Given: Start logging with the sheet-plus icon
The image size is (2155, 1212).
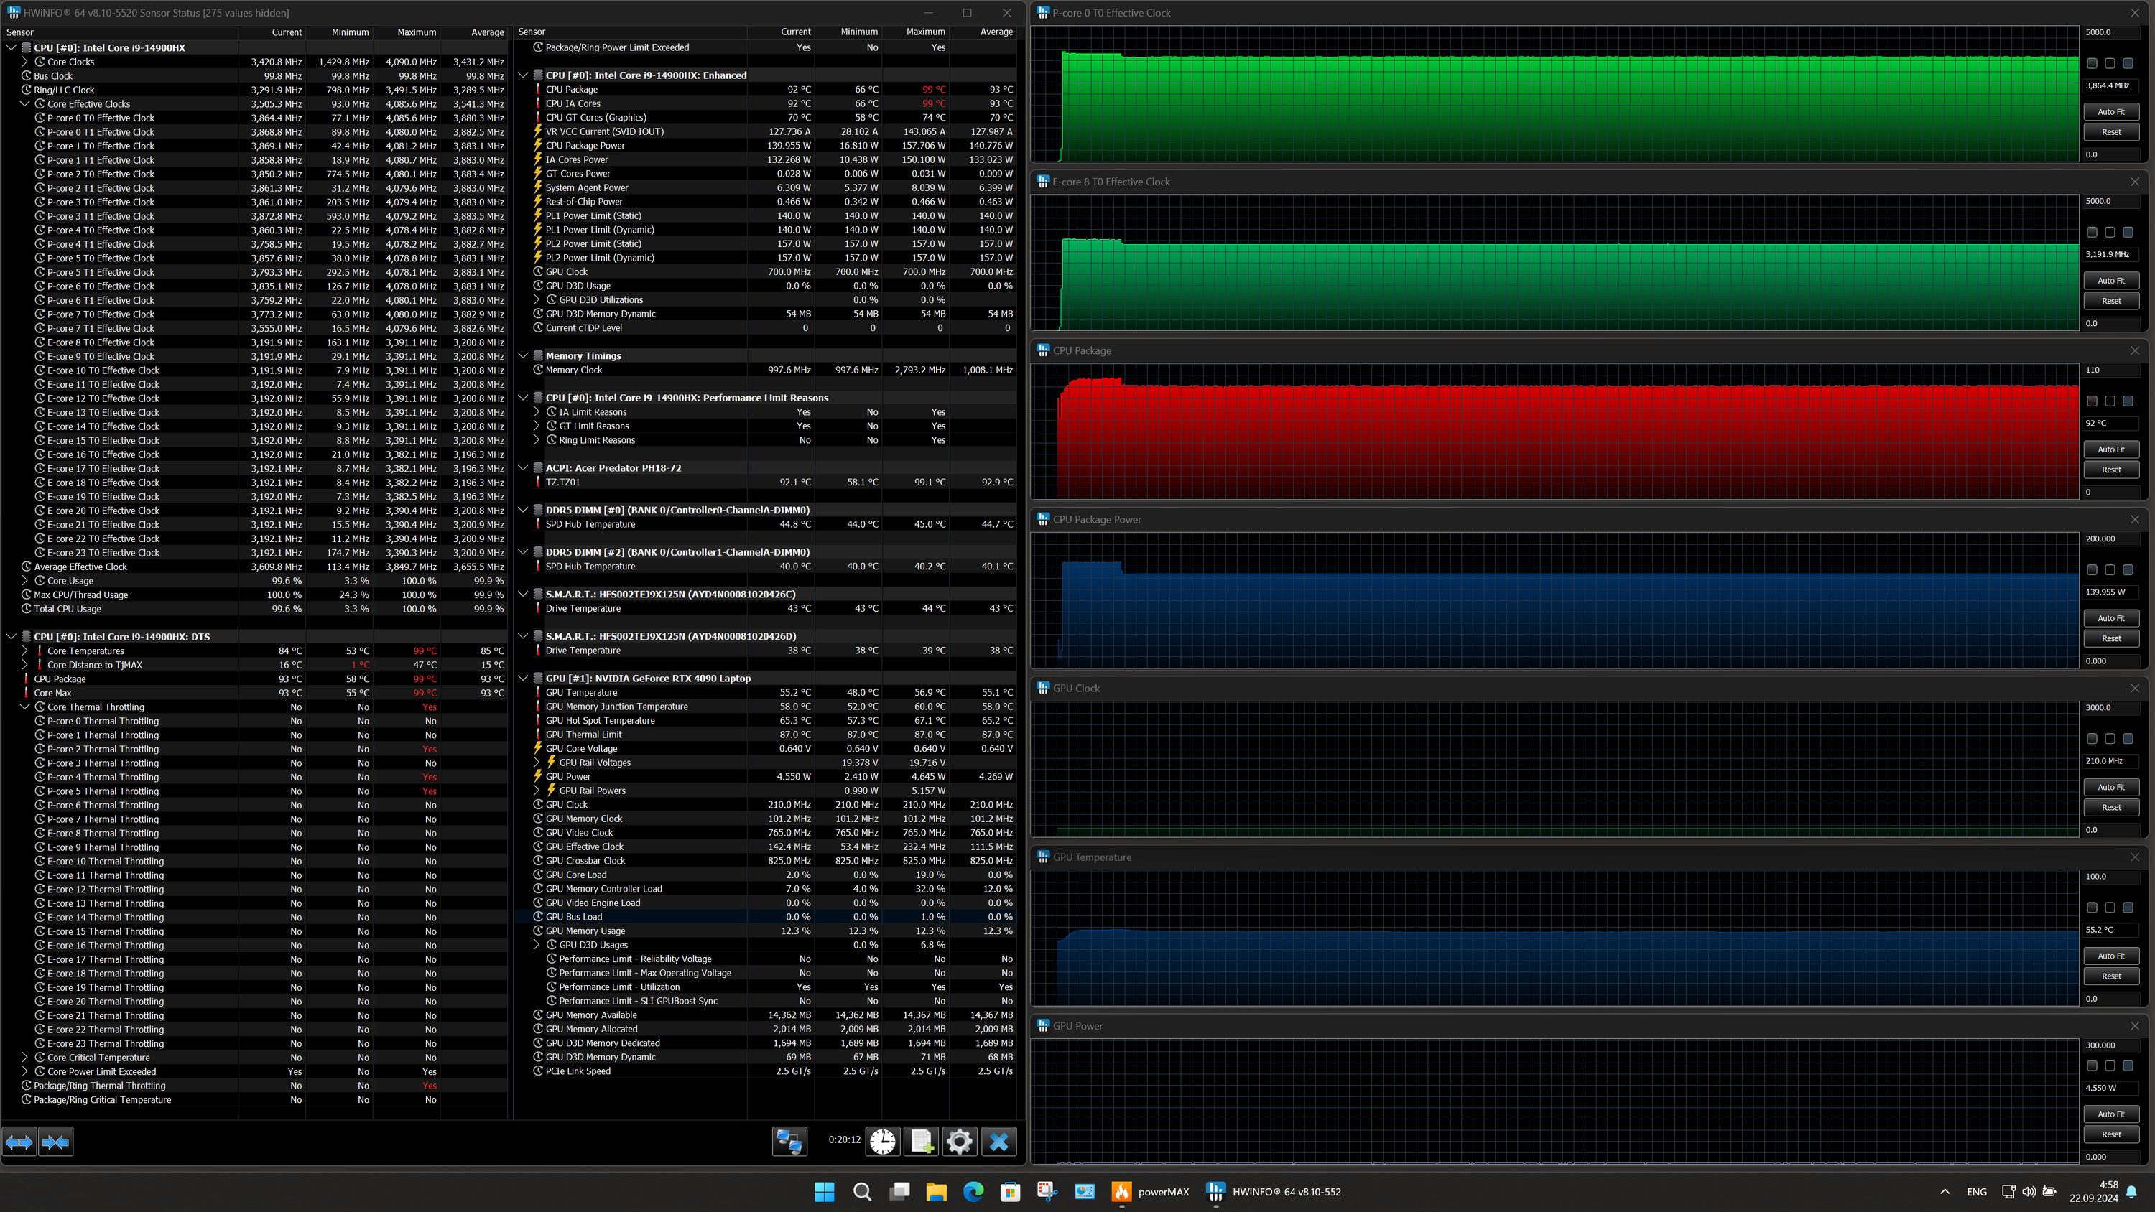Looking at the screenshot, I should point(921,1141).
